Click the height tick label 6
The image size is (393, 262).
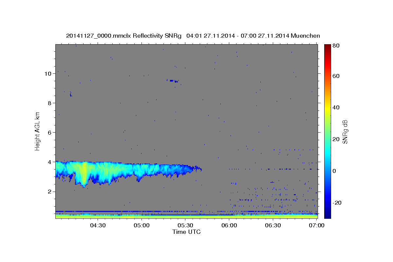pos(49,132)
